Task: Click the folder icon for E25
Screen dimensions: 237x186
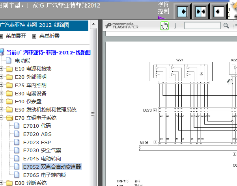Action: coord(9,85)
